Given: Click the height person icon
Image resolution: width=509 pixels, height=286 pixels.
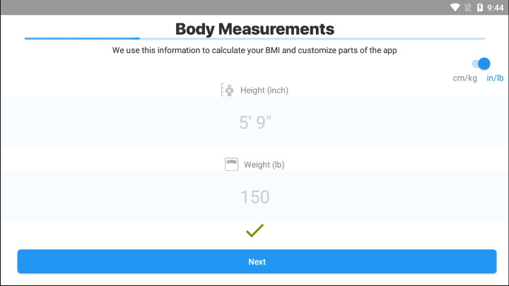Looking at the screenshot, I should click(x=227, y=90).
